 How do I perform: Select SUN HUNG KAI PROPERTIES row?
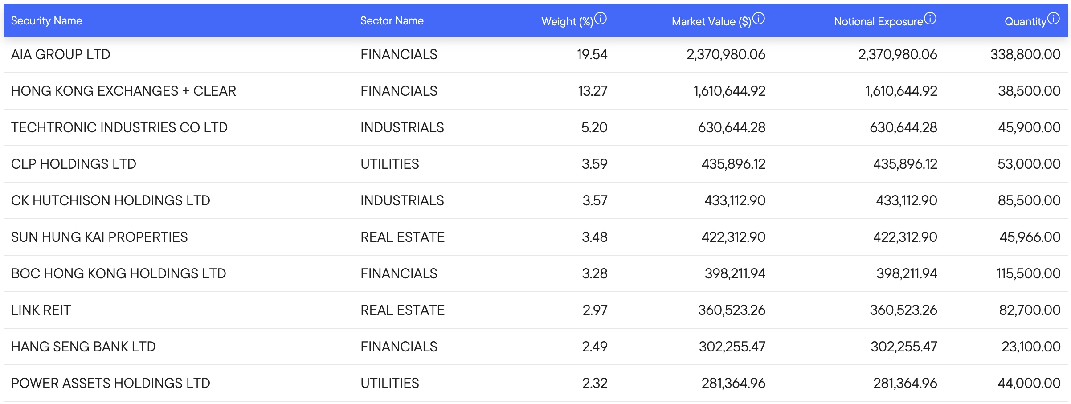click(x=99, y=237)
